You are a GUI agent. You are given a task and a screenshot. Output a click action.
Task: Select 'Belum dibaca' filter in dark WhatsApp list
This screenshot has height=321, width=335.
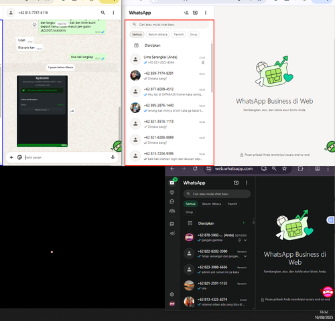coord(212,204)
